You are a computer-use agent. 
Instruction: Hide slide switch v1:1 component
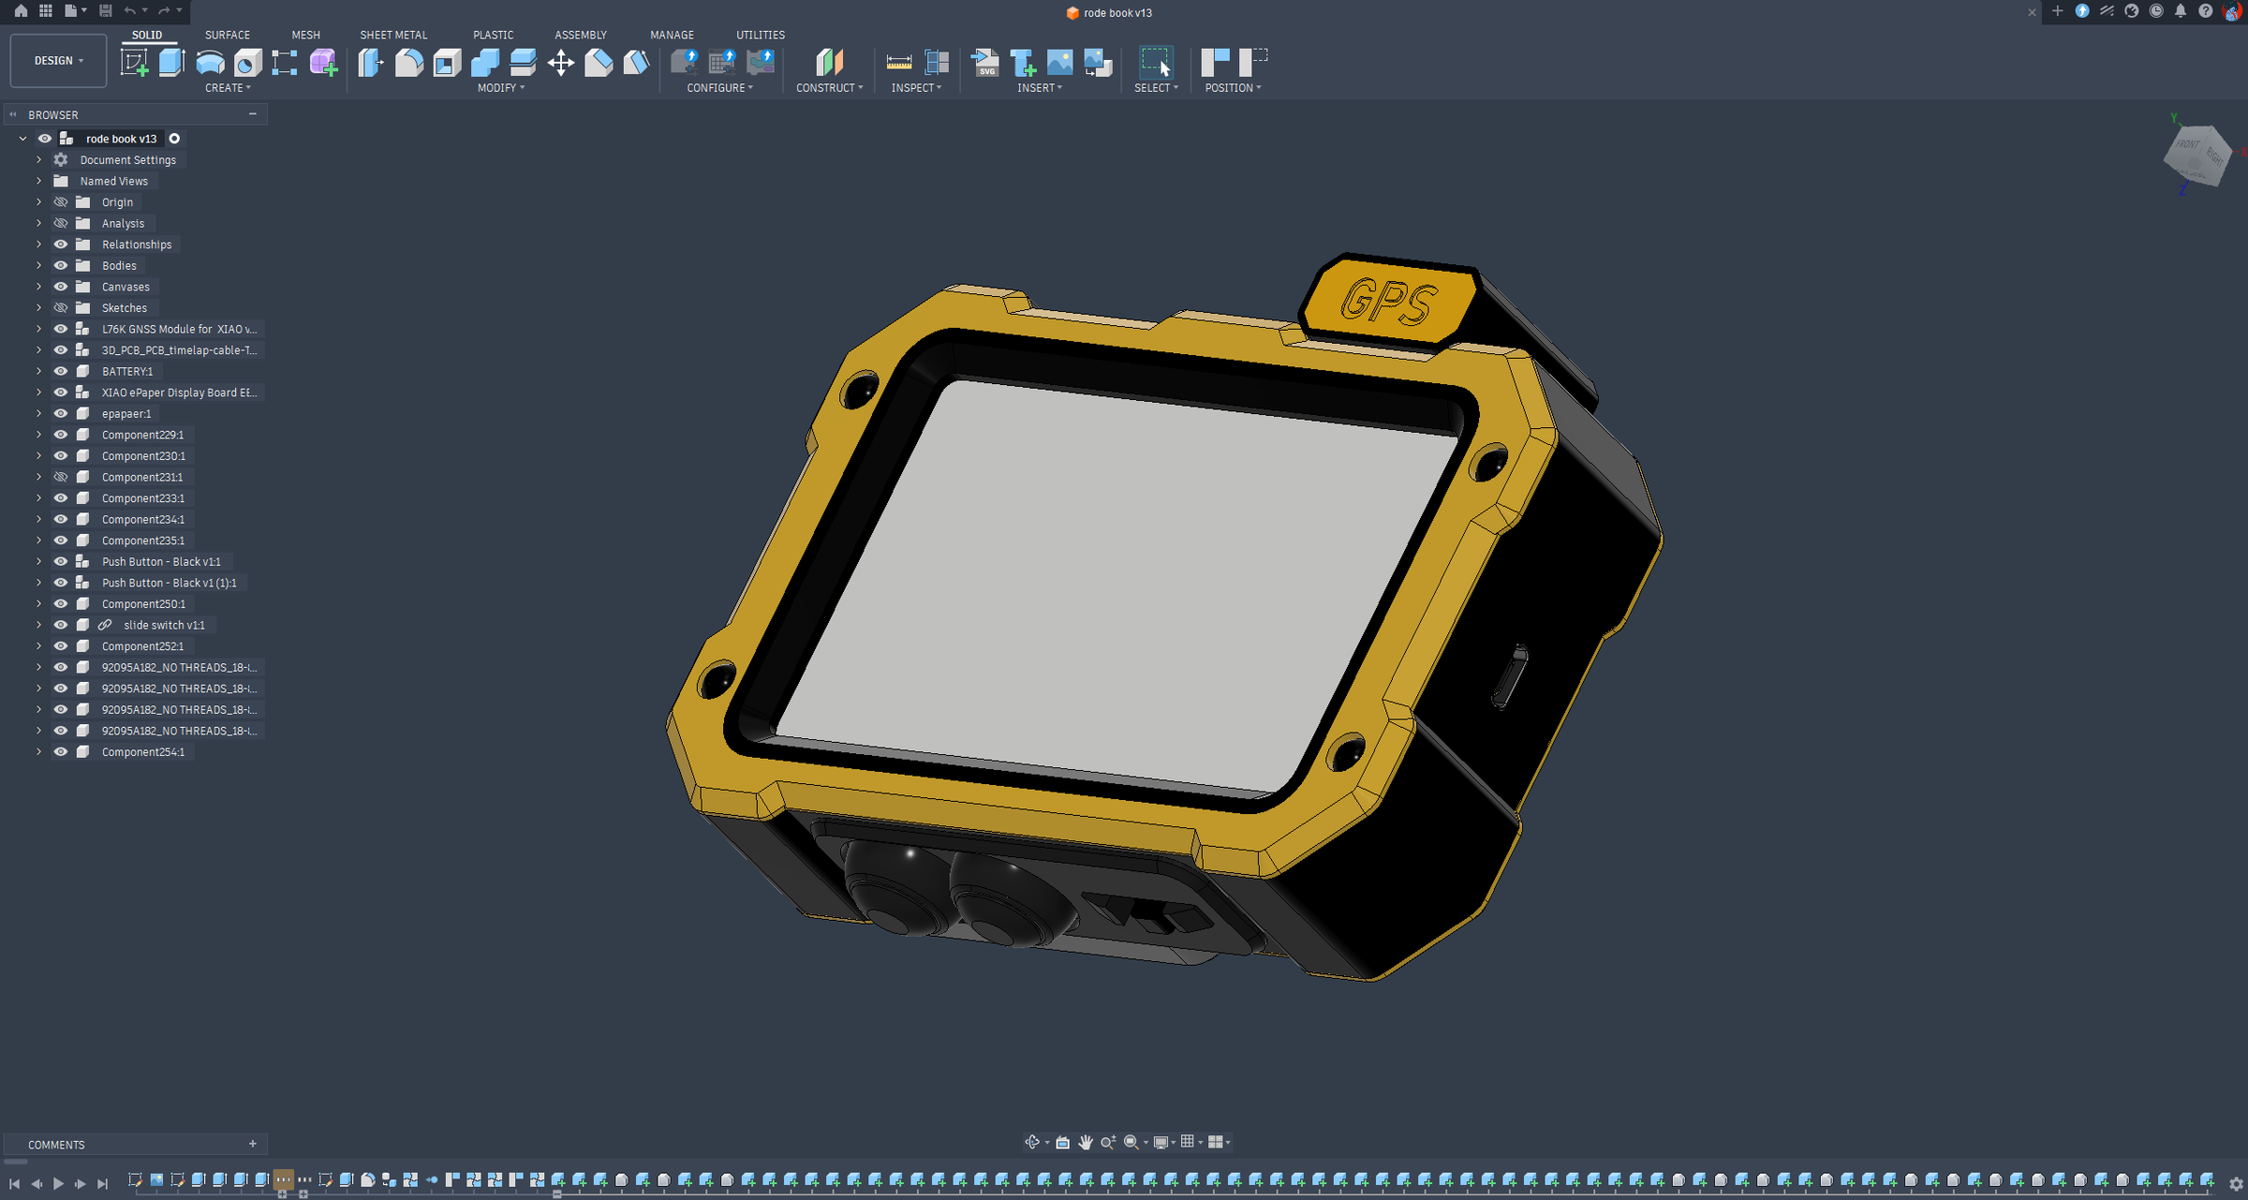[x=61, y=626]
